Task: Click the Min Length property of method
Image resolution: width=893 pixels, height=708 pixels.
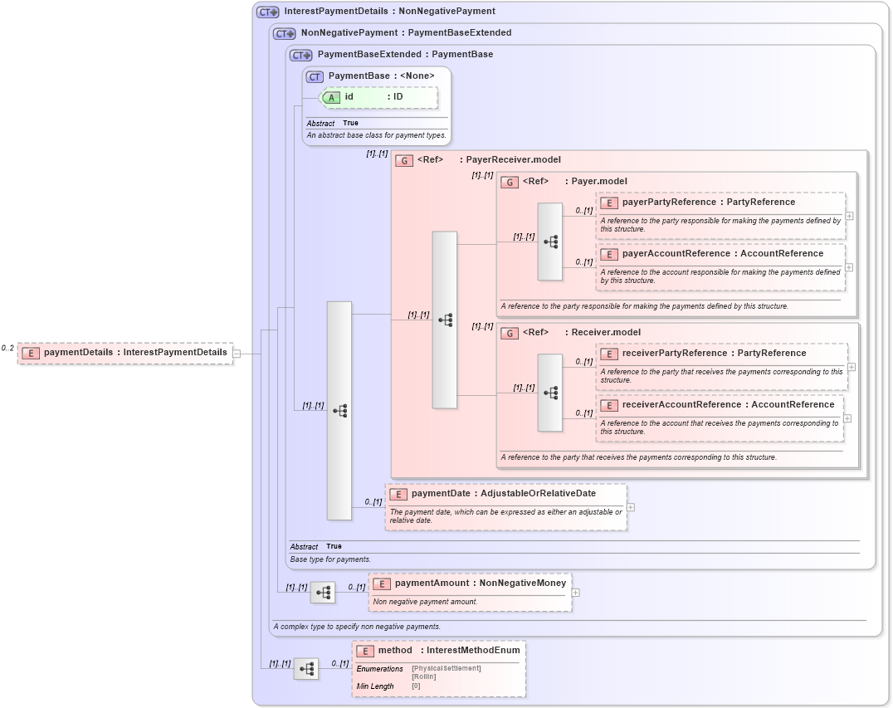Action: point(375,686)
